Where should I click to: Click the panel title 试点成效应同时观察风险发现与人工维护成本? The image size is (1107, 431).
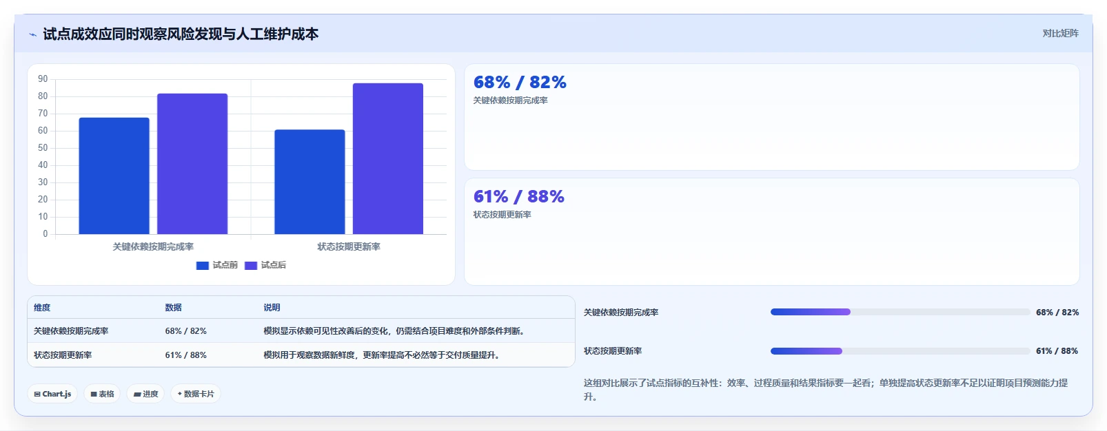point(181,34)
